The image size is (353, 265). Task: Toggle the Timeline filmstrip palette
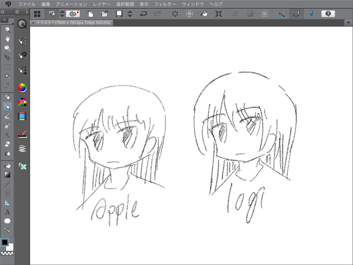pos(22,116)
